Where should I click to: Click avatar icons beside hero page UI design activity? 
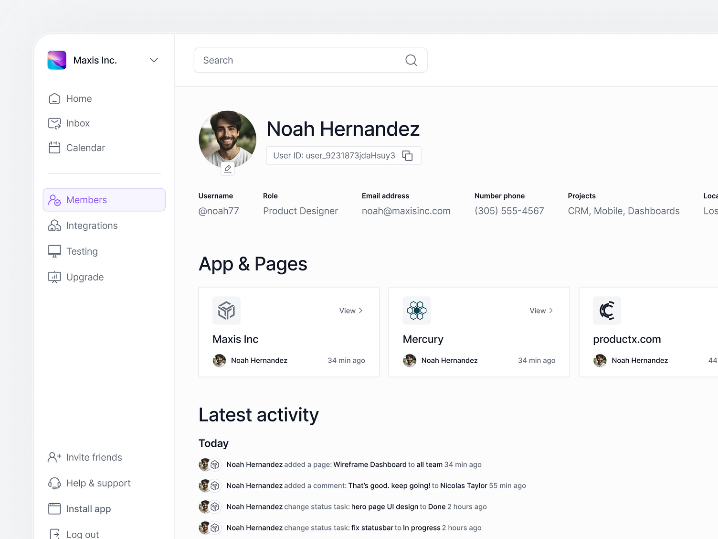tap(210, 507)
